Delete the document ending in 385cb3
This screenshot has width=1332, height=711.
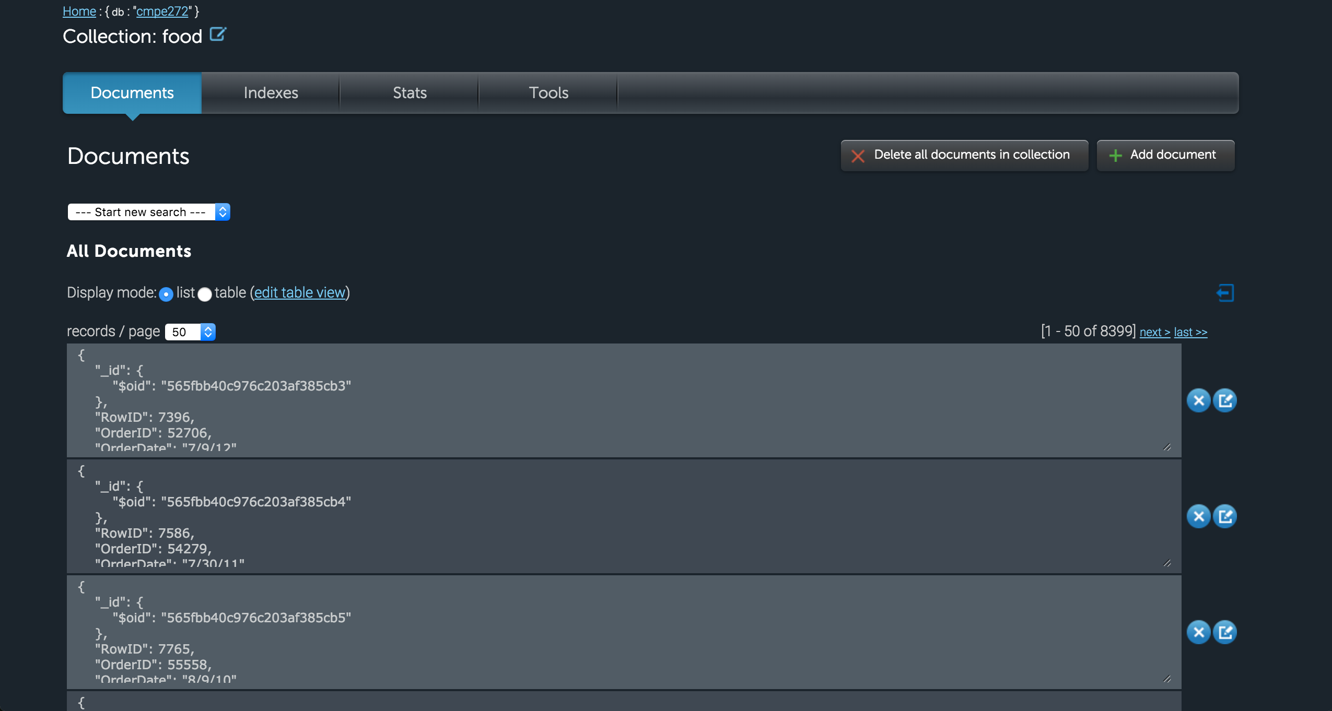[1198, 400]
